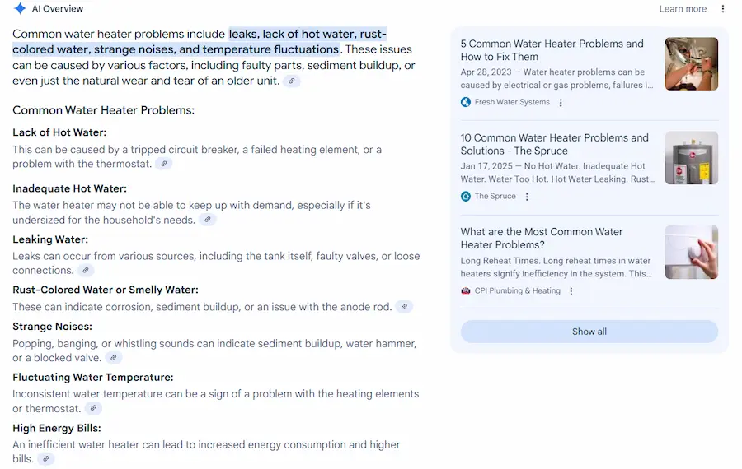This screenshot has height=469, width=742.
Task: Click link icon after Fluctuating Water Temperature text
Action: point(94,409)
